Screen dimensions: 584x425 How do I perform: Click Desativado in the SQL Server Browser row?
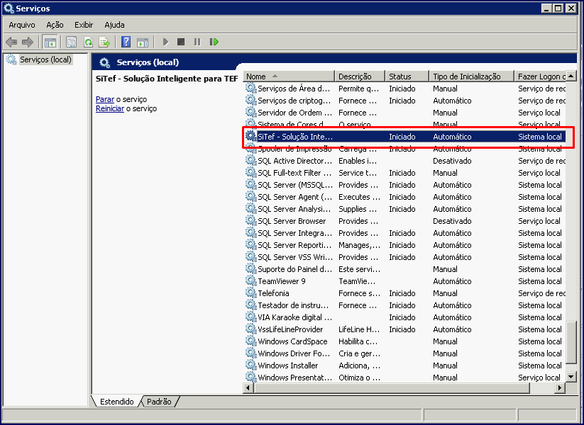[x=452, y=221]
